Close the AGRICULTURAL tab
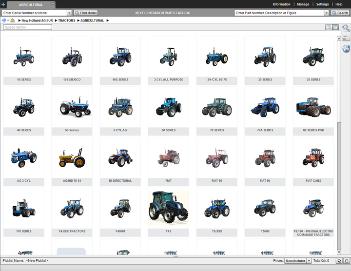The width and height of the screenshot is (351, 271). tap(53, 3)
